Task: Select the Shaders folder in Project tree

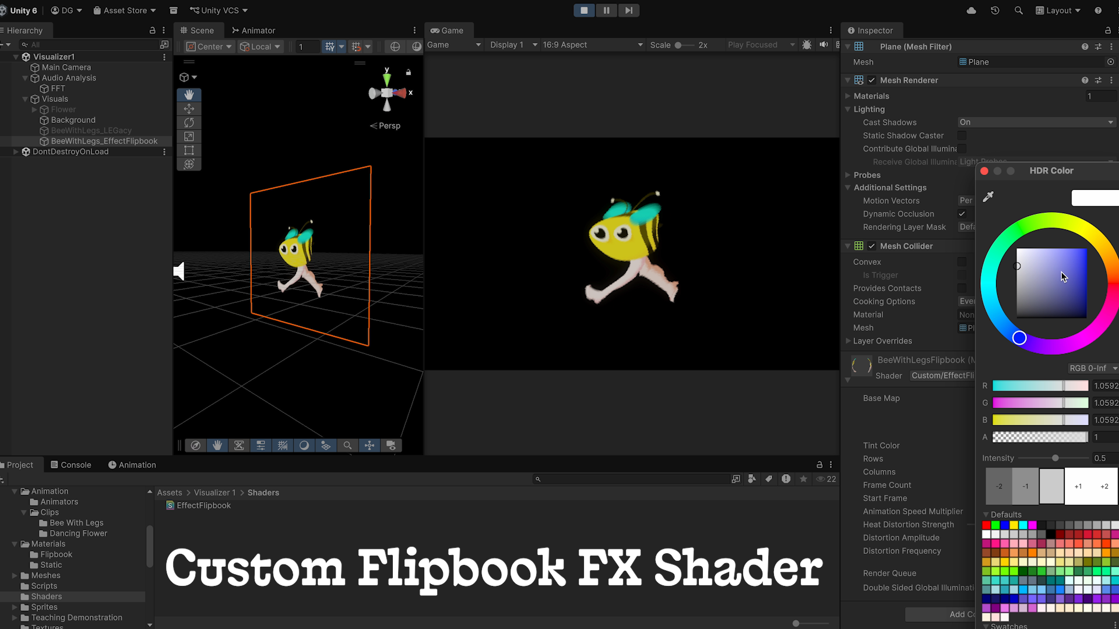Action: 47,596
